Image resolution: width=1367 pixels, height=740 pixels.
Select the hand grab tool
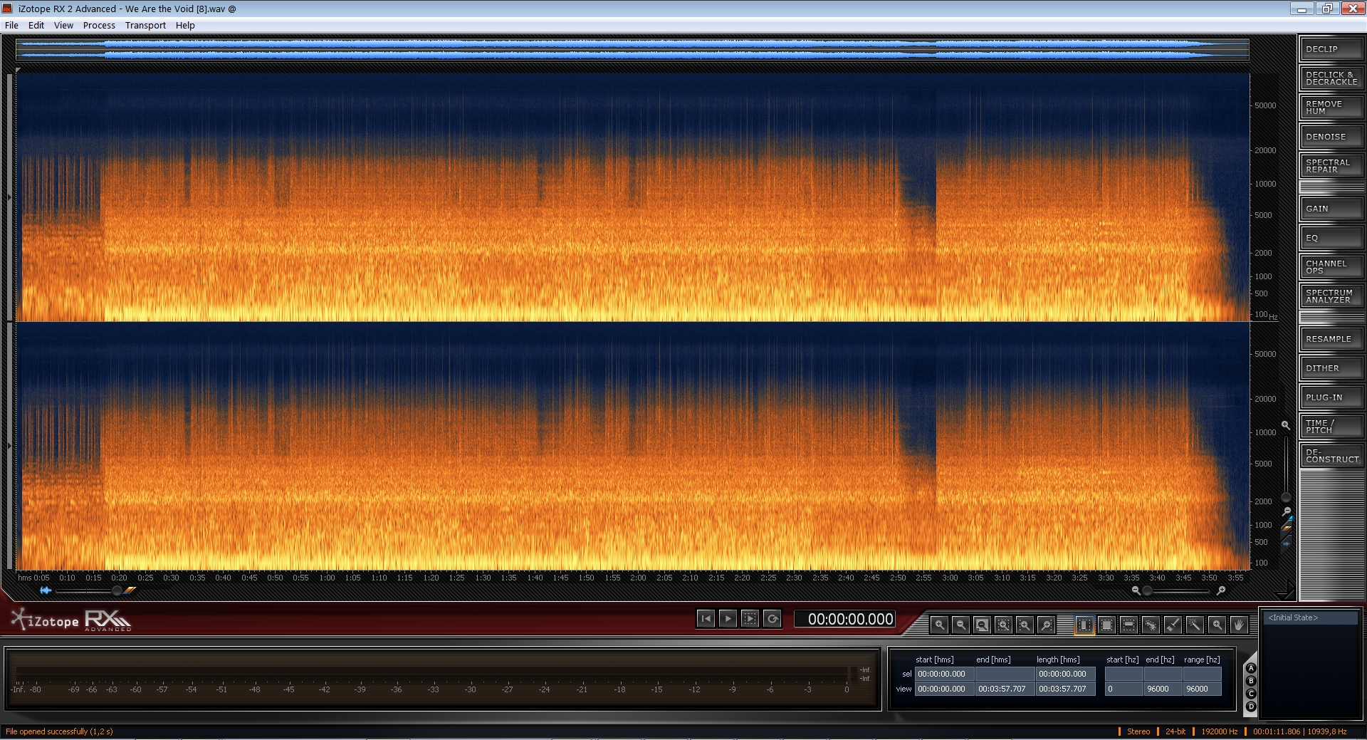(x=1239, y=625)
